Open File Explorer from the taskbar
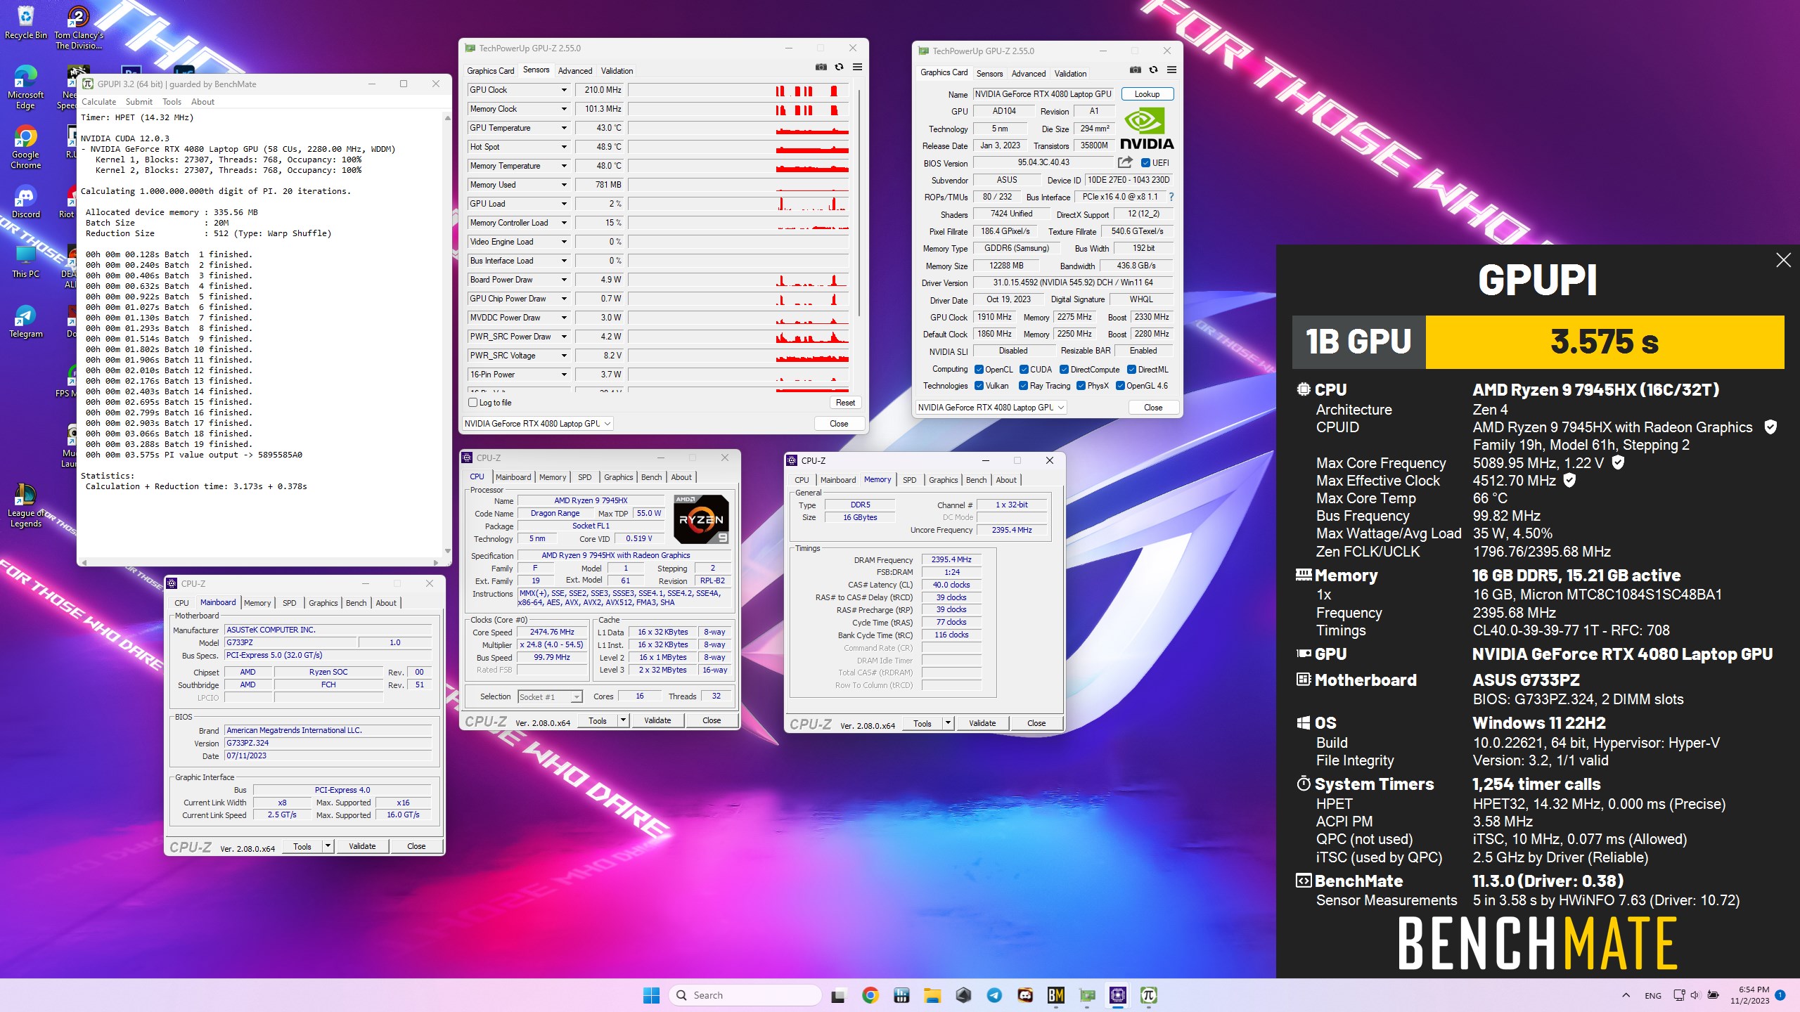This screenshot has height=1012, width=1800. [932, 995]
